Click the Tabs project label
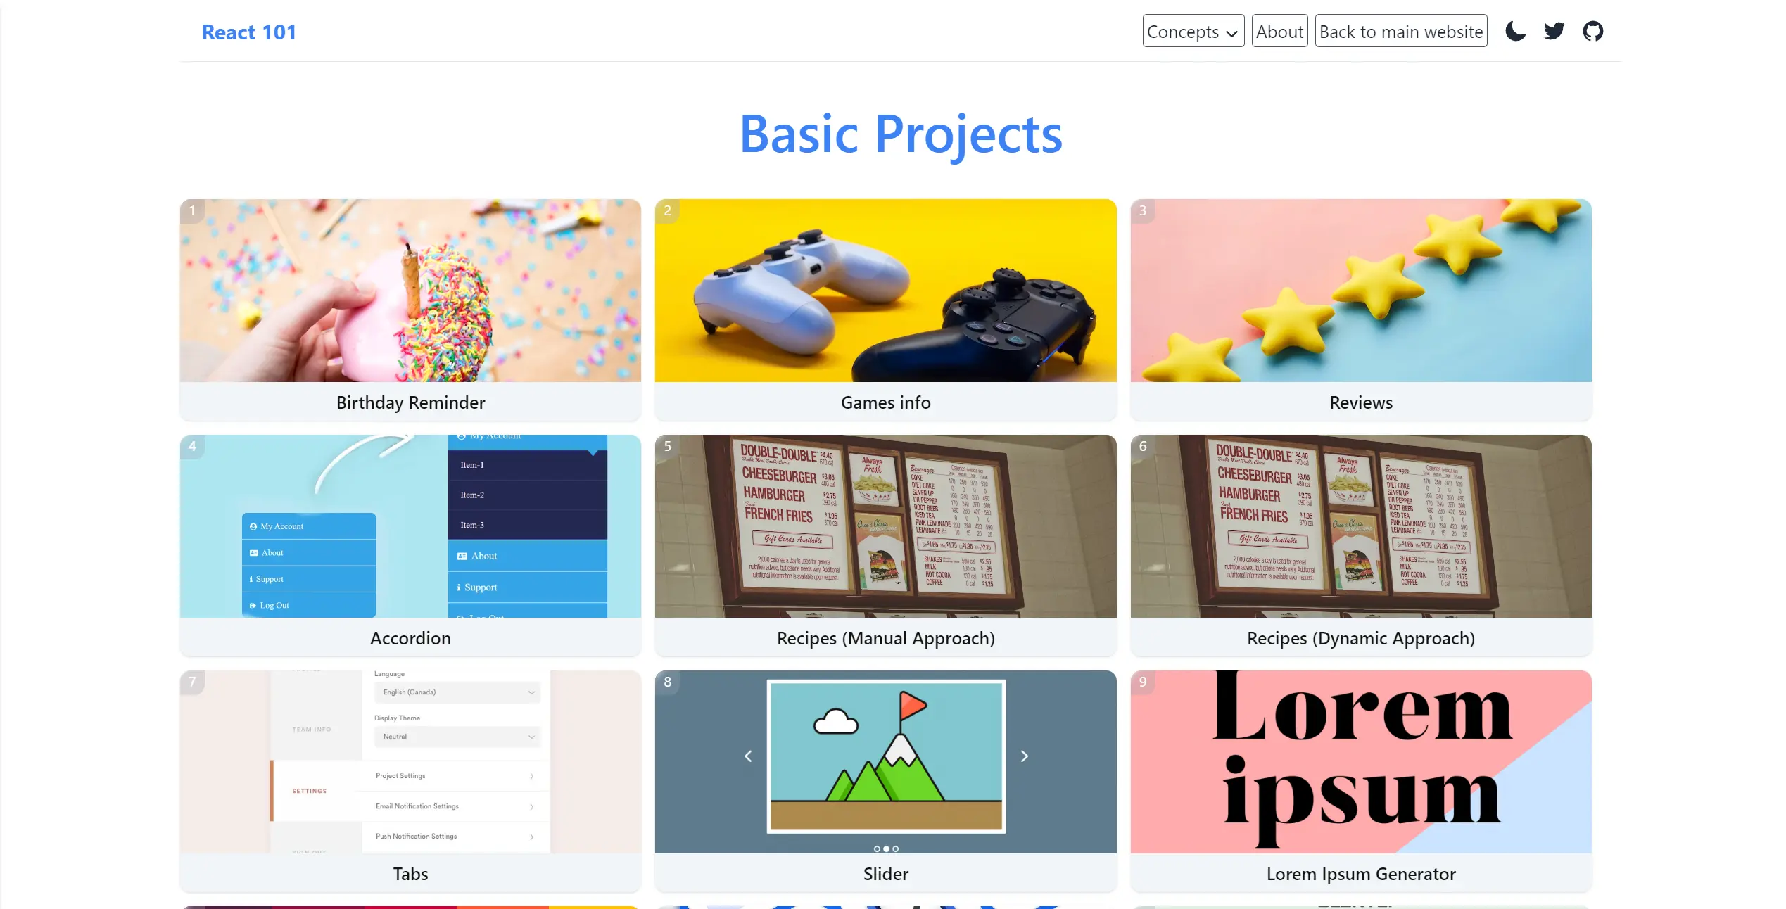The image size is (1786, 909). point(410,874)
